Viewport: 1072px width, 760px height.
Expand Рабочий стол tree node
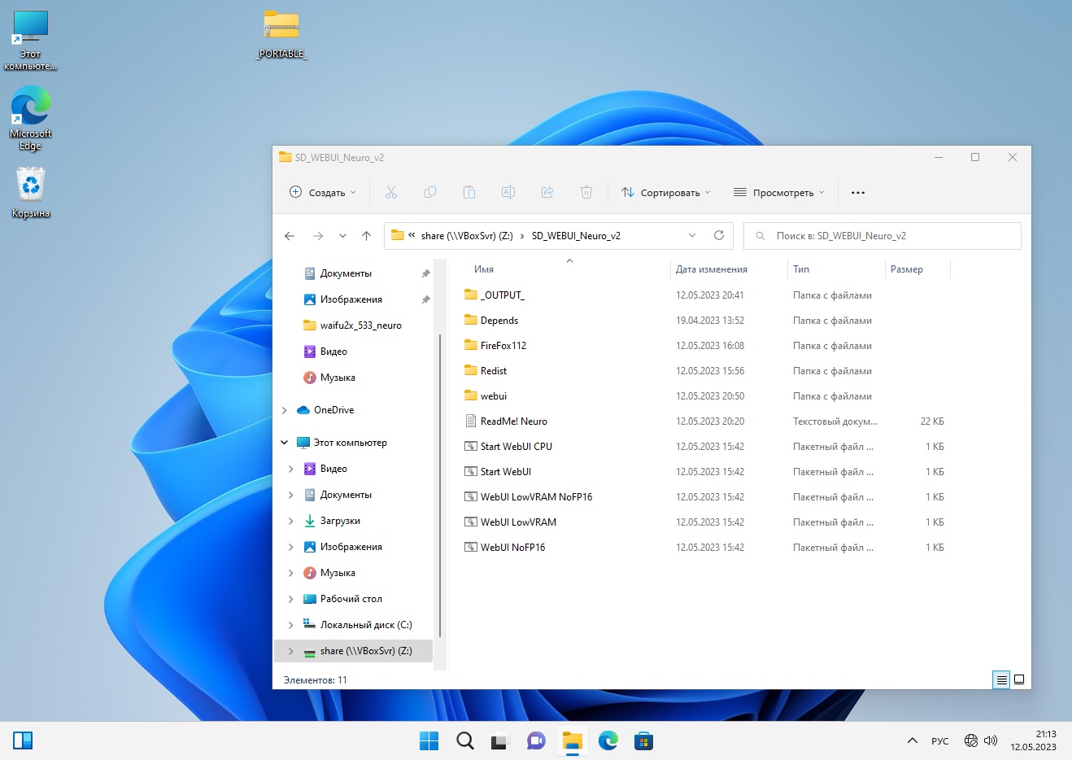point(291,599)
